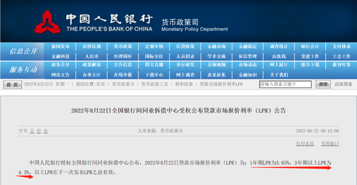This screenshot has height=185, width=357.
Task: Open 网送文告 menu item
Action: [60, 75]
